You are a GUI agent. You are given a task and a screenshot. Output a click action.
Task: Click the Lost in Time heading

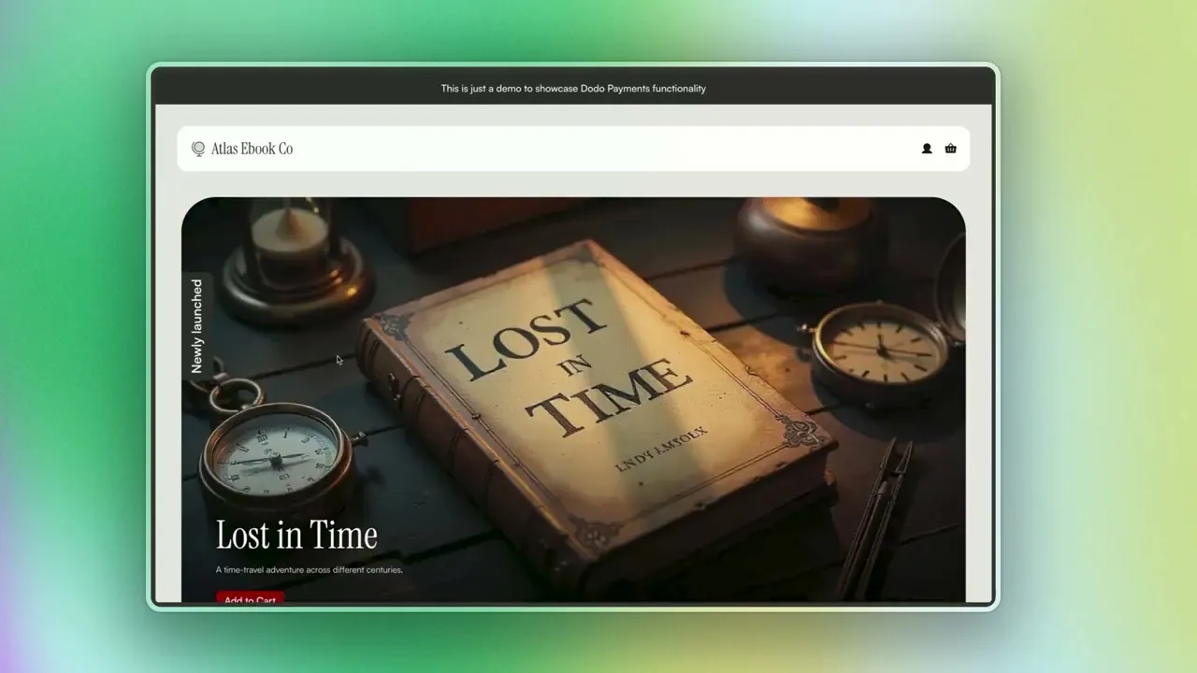click(296, 535)
